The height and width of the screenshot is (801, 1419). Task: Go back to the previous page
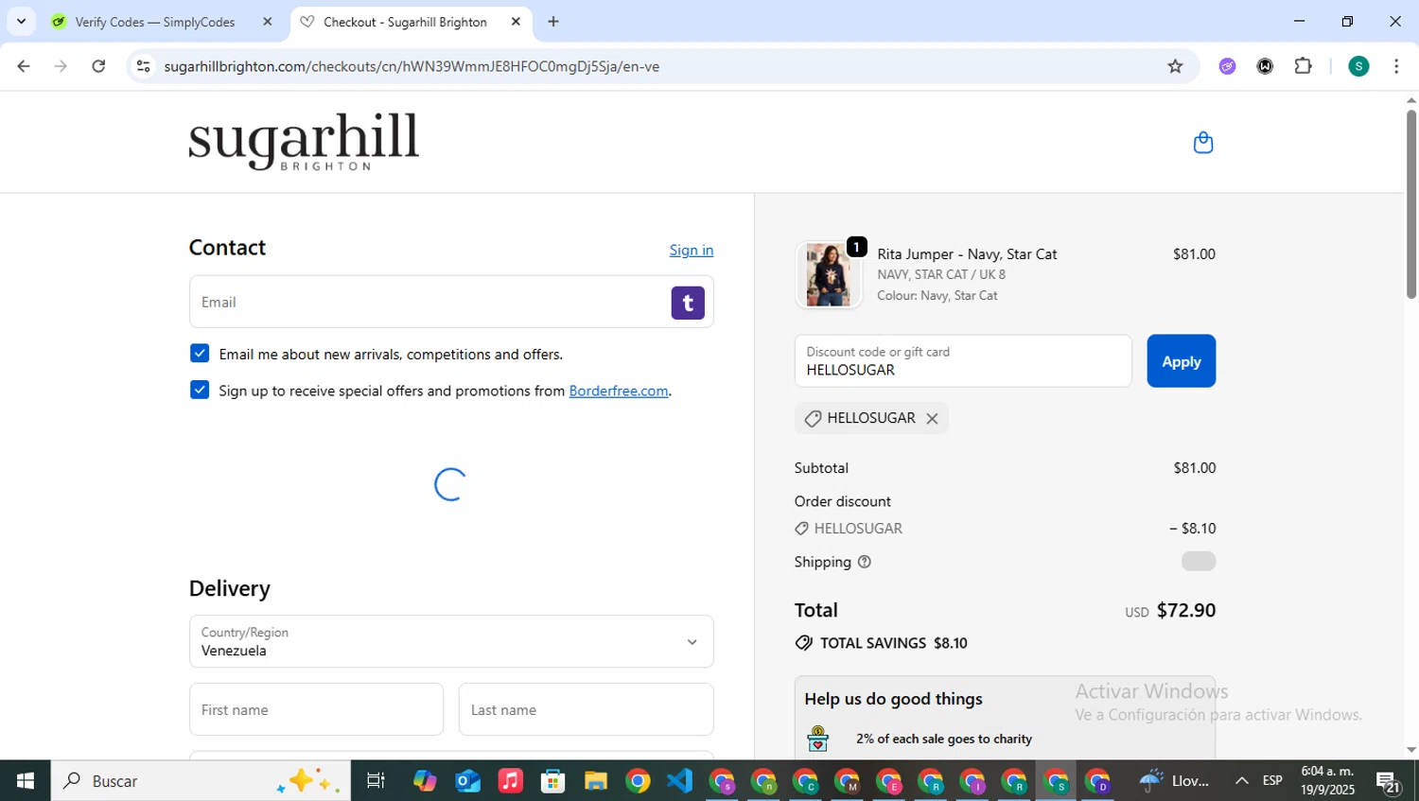point(24,66)
